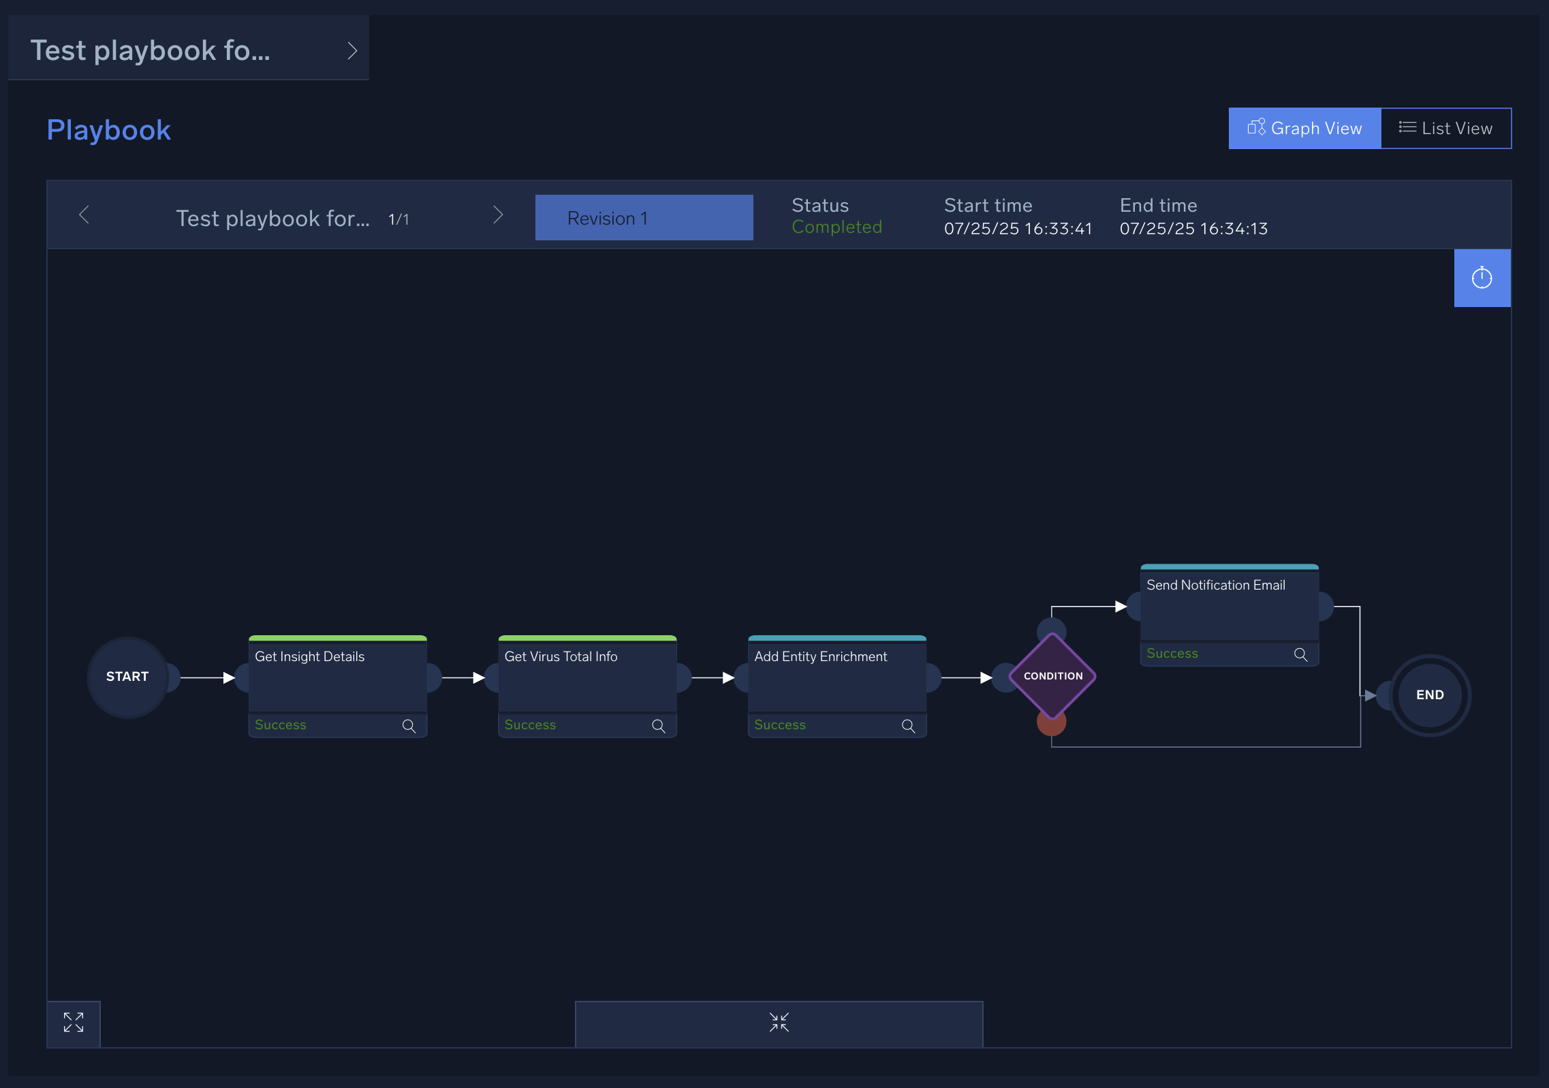The height and width of the screenshot is (1088, 1549).
Task: Click the CONDITION diamond node
Action: point(1052,676)
